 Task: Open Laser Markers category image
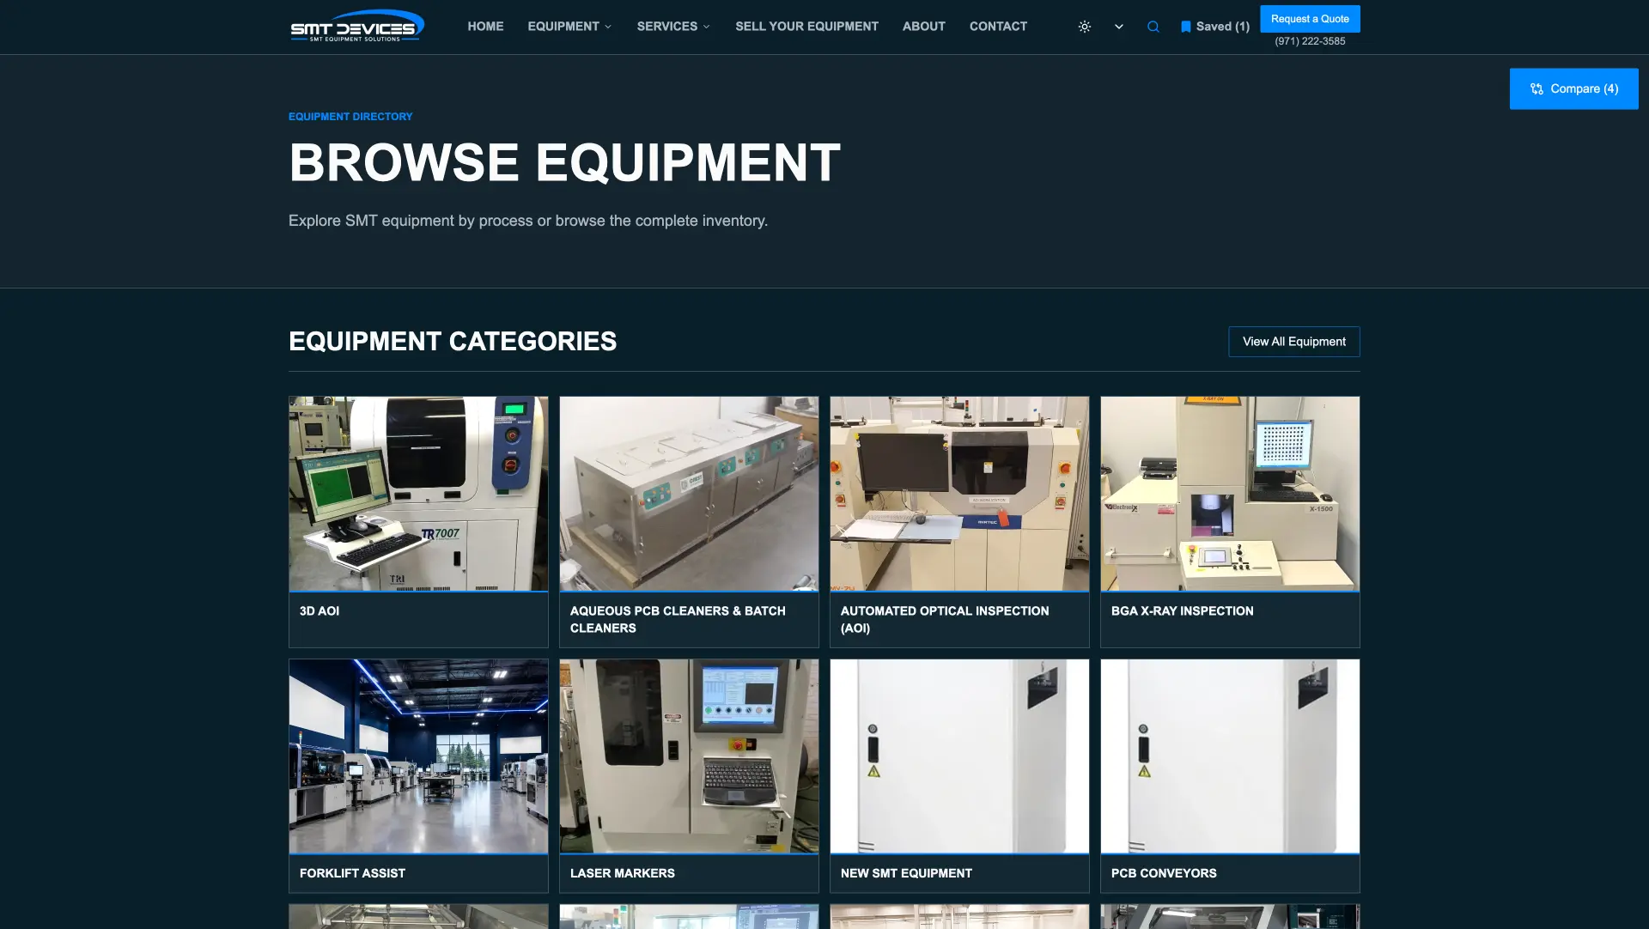[689, 756]
